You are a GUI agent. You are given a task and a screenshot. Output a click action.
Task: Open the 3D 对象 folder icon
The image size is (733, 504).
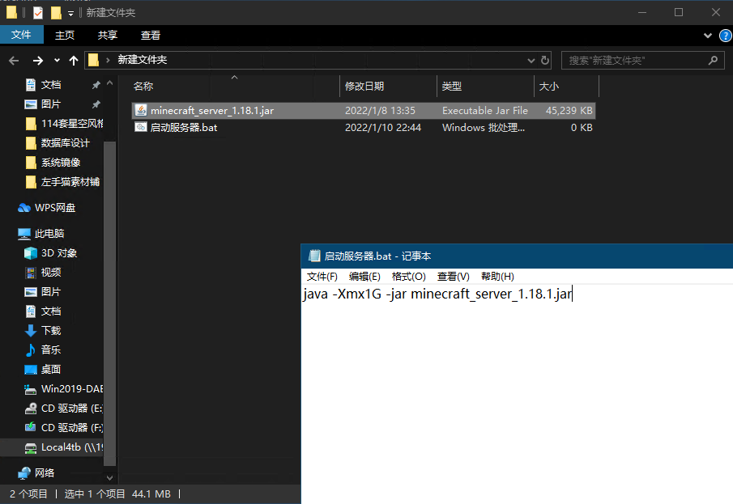click(31, 253)
